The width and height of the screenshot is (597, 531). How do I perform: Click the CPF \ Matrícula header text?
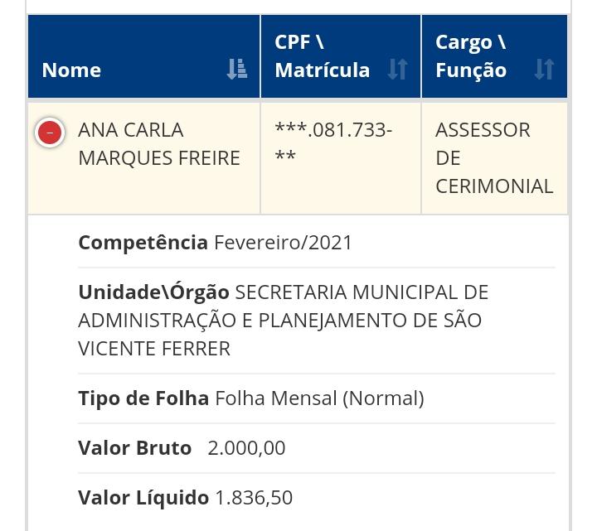pos(323,56)
